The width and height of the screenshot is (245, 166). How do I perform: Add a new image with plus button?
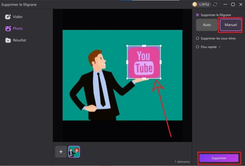tap(61, 152)
